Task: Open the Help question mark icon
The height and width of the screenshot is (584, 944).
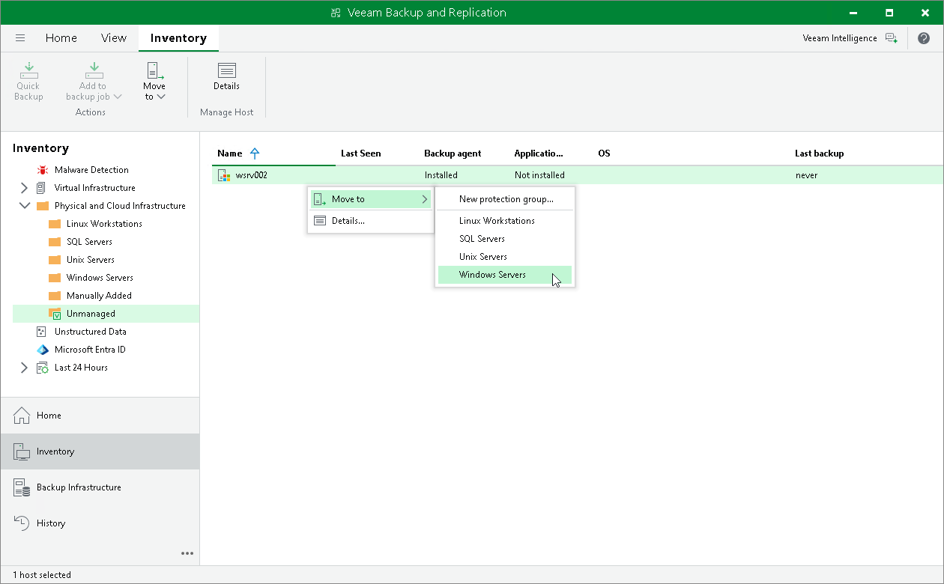Action: click(x=924, y=38)
